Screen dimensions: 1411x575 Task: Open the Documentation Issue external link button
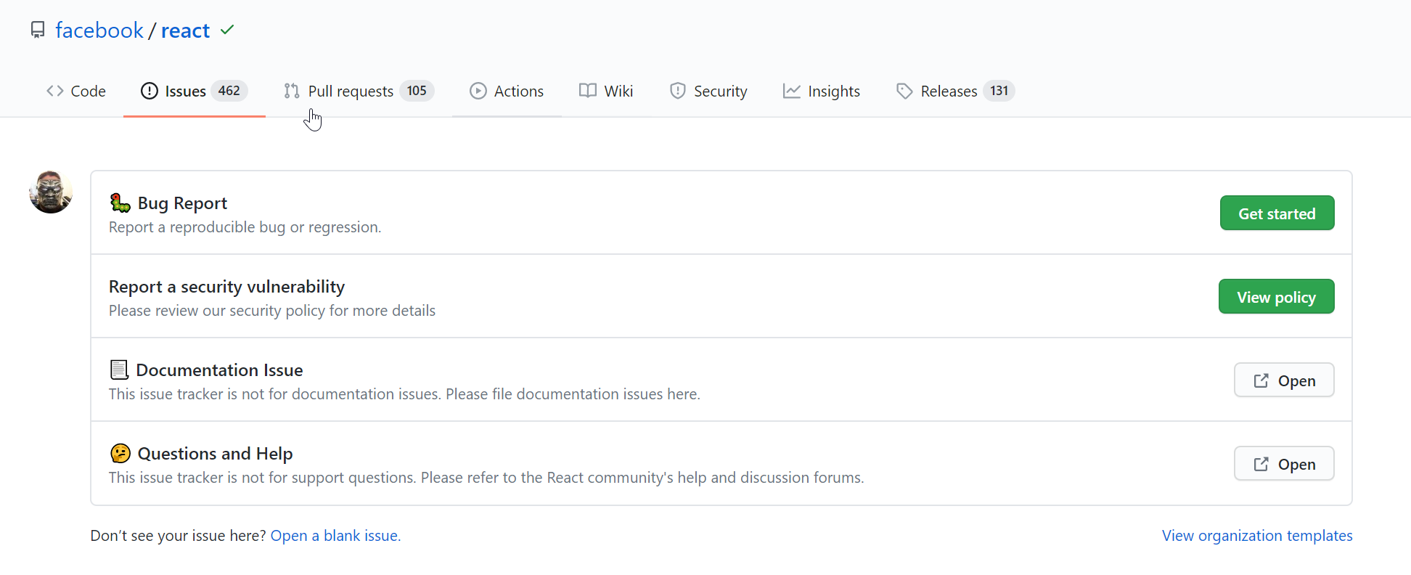[x=1284, y=380]
